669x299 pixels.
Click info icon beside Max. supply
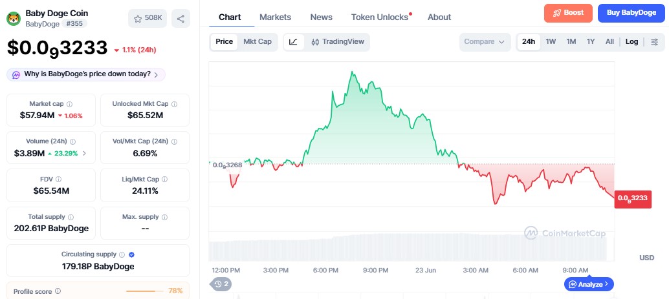tap(165, 217)
